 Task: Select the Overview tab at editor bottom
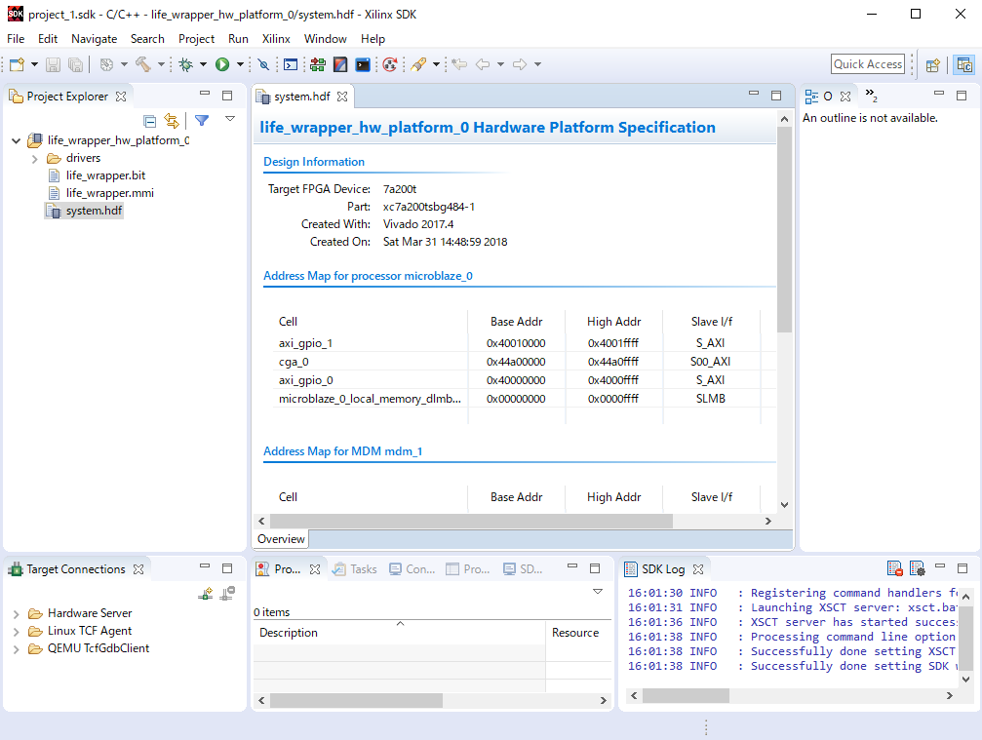(281, 539)
